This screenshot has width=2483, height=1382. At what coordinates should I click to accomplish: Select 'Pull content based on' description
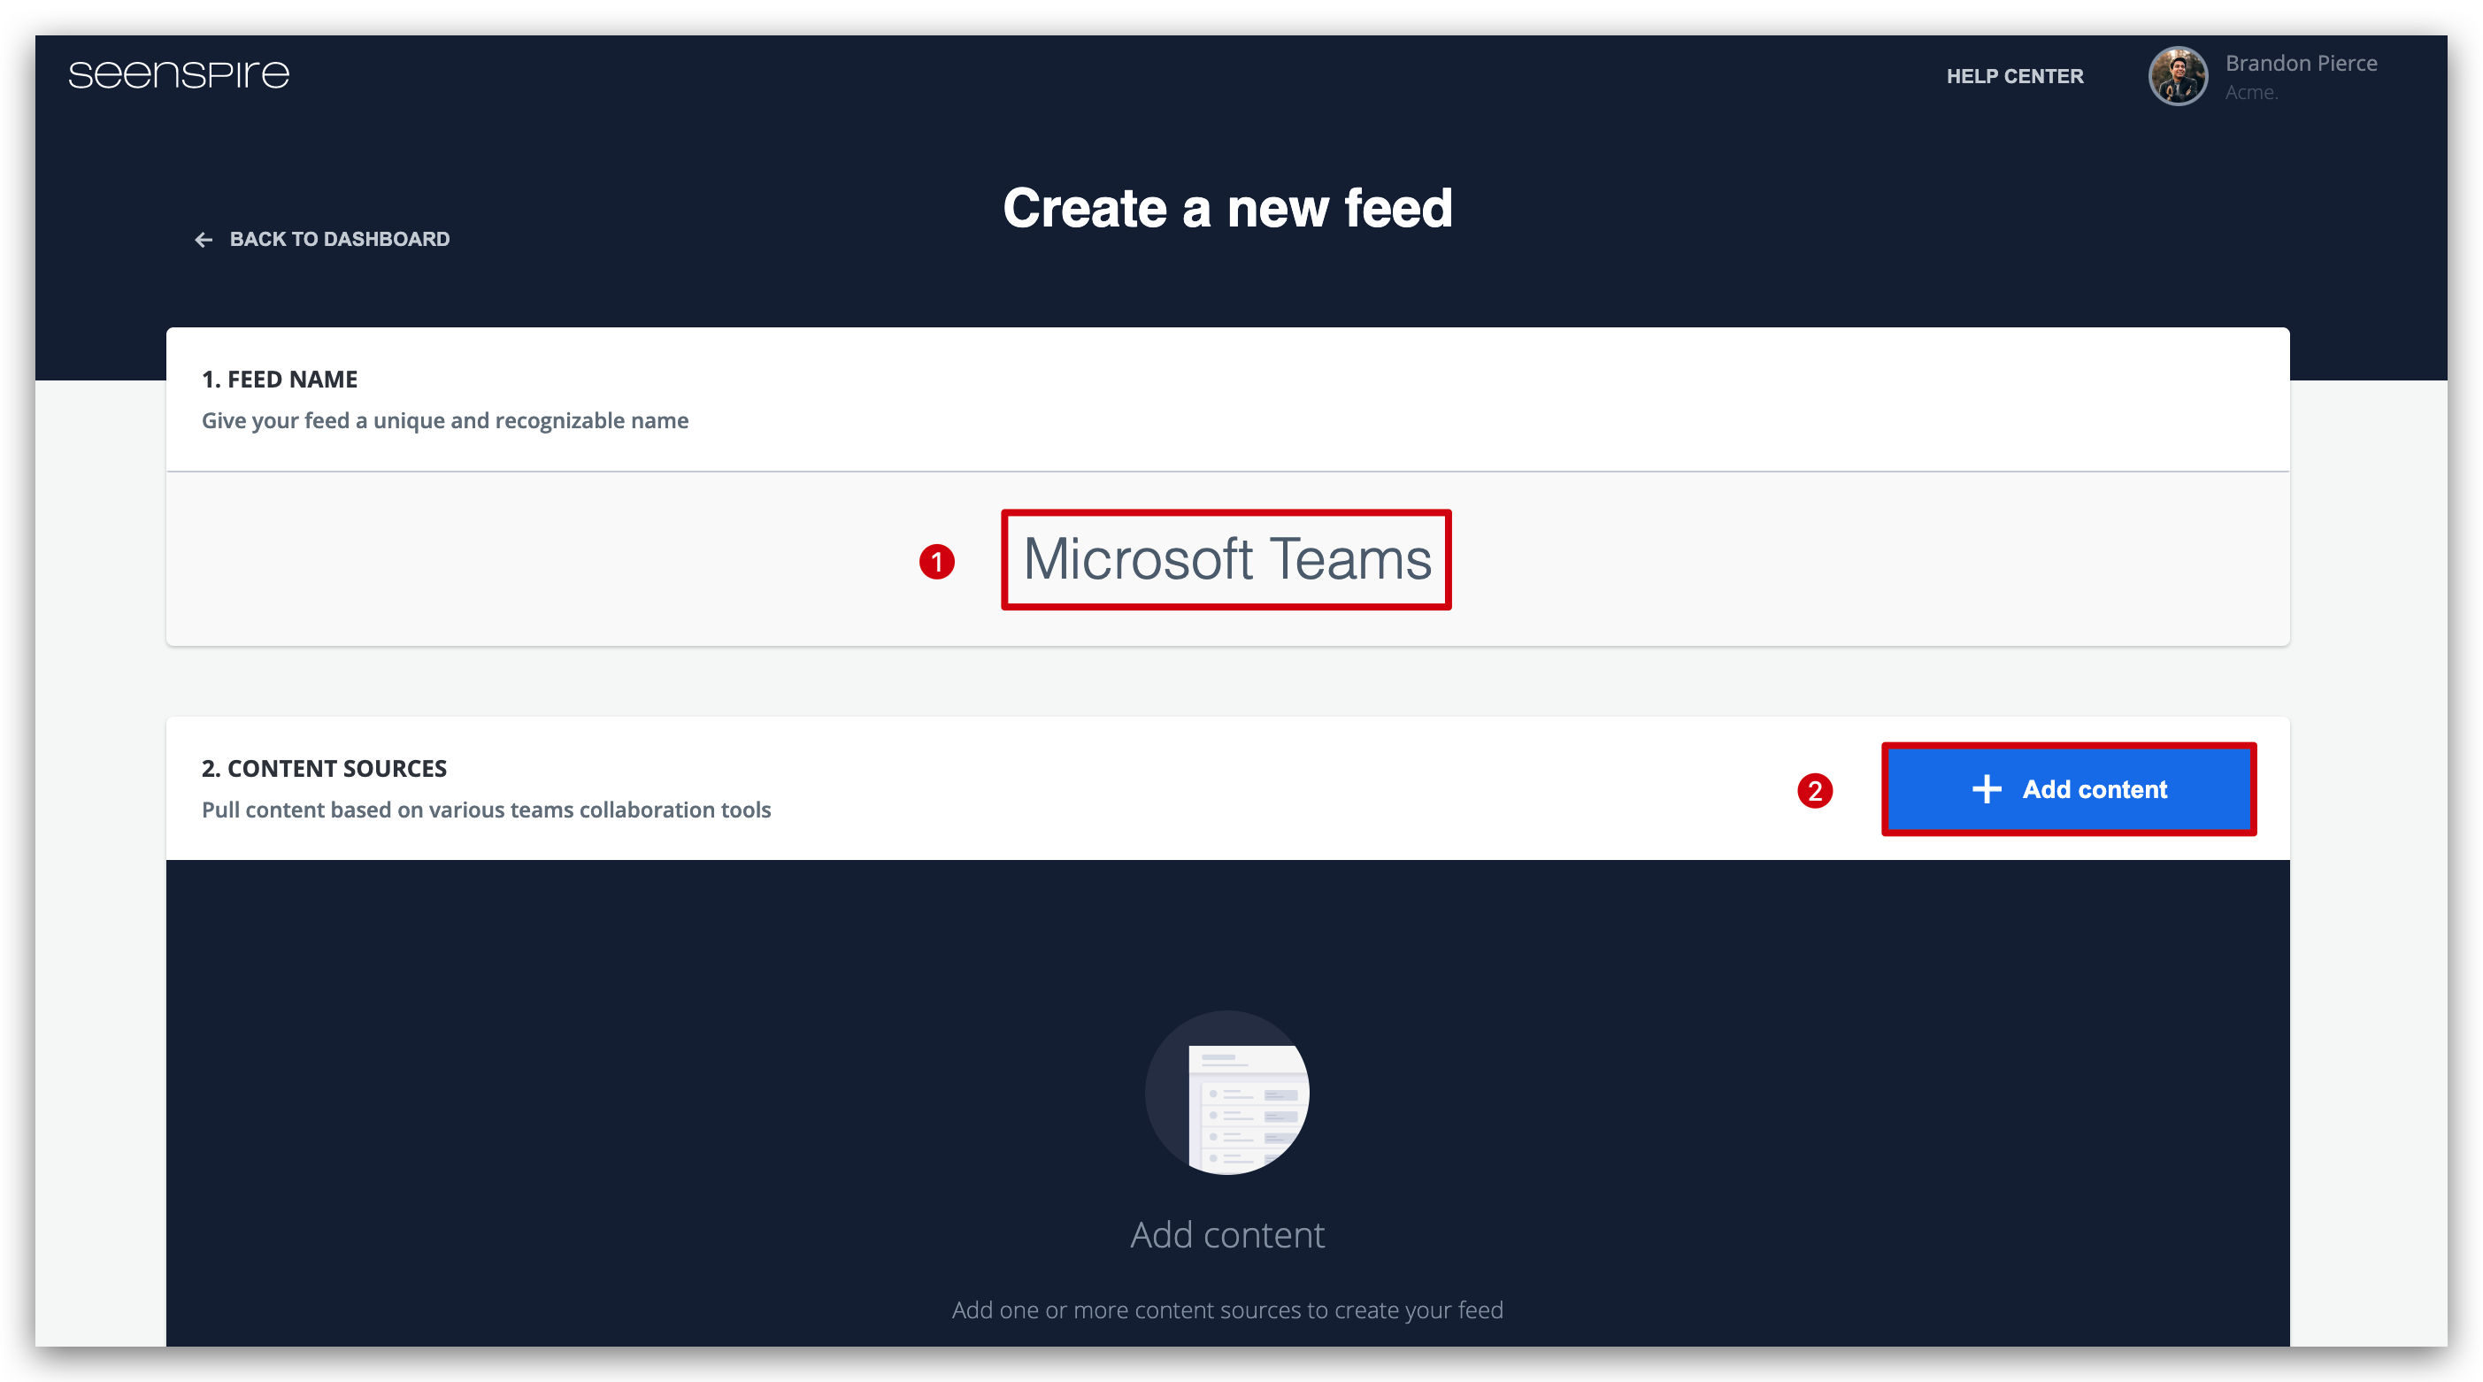pyautogui.click(x=486, y=810)
